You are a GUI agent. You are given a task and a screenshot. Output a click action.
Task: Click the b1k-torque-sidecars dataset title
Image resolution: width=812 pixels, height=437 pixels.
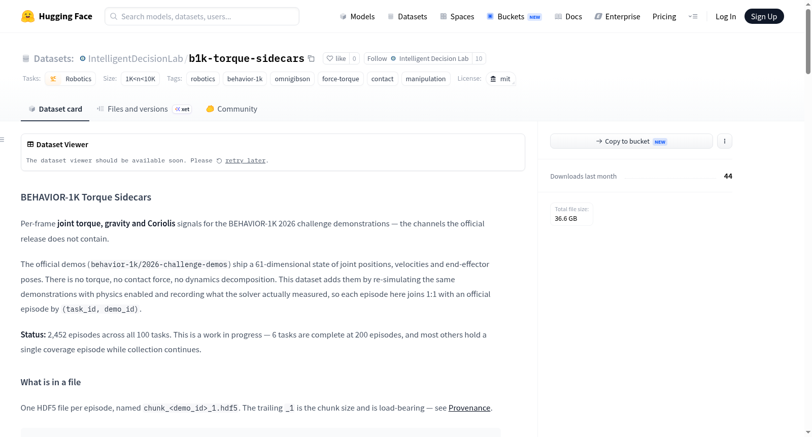point(247,58)
